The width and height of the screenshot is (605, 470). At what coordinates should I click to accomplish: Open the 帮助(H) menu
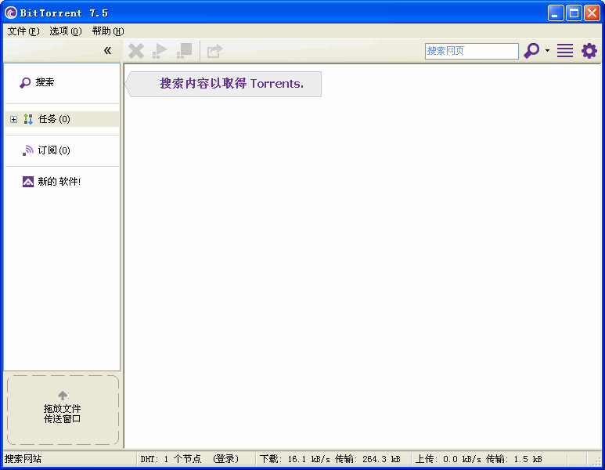pos(108,31)
